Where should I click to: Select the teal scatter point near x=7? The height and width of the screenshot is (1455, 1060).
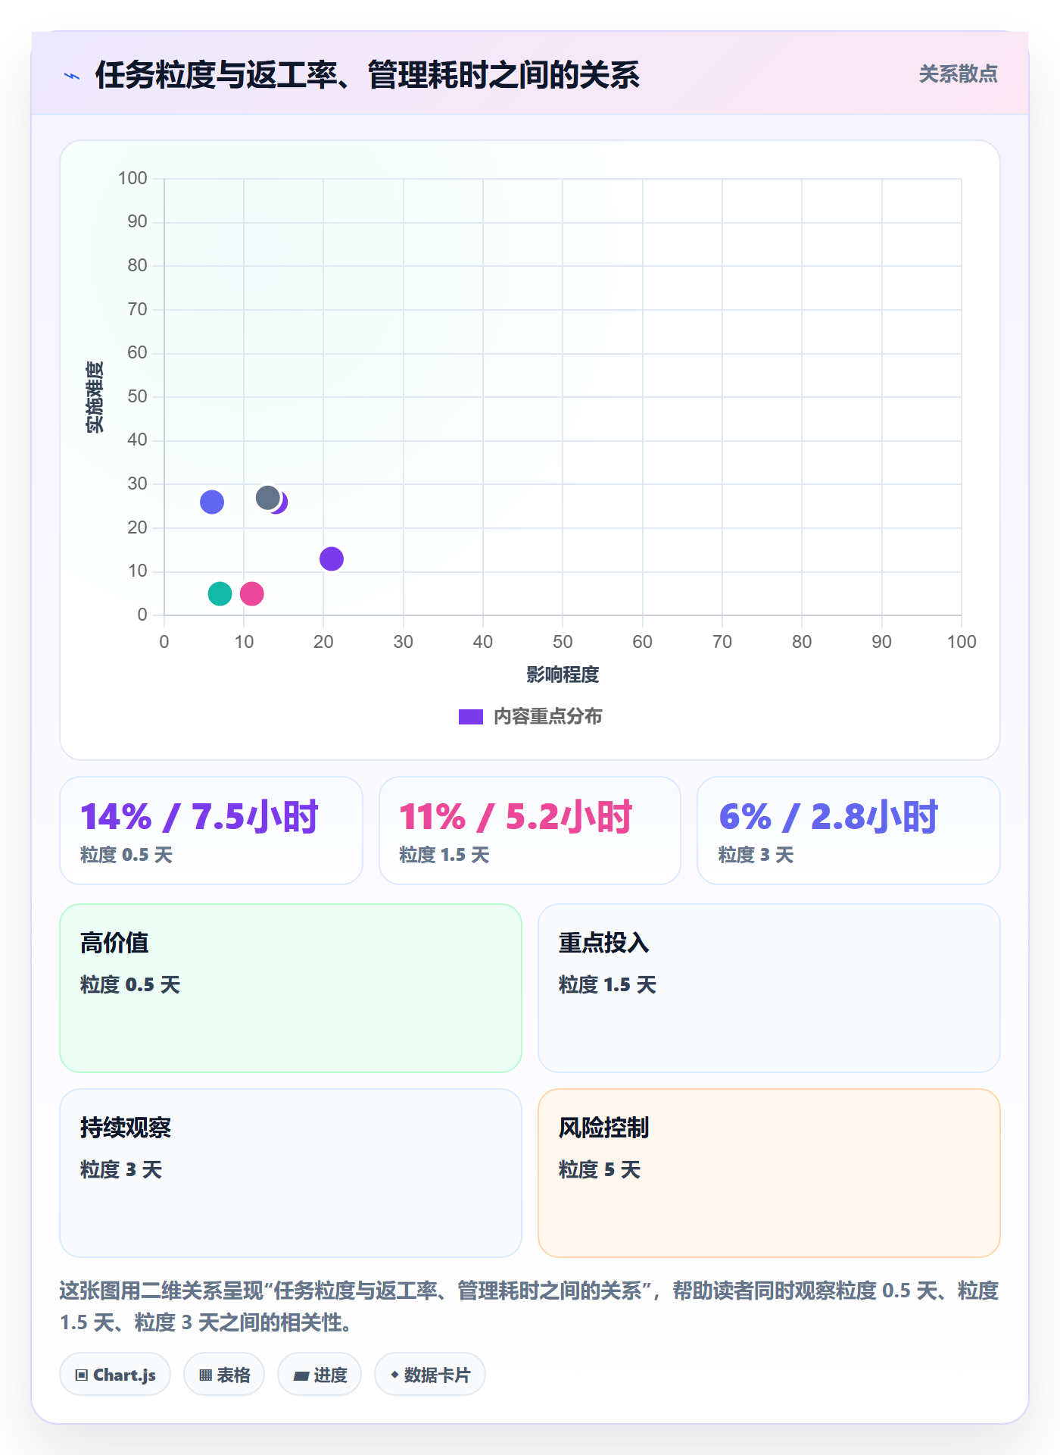(220, 593)
